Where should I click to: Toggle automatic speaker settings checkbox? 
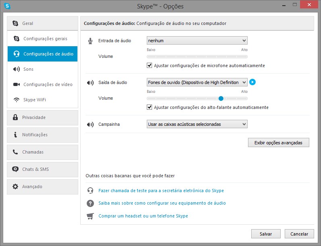150,107
